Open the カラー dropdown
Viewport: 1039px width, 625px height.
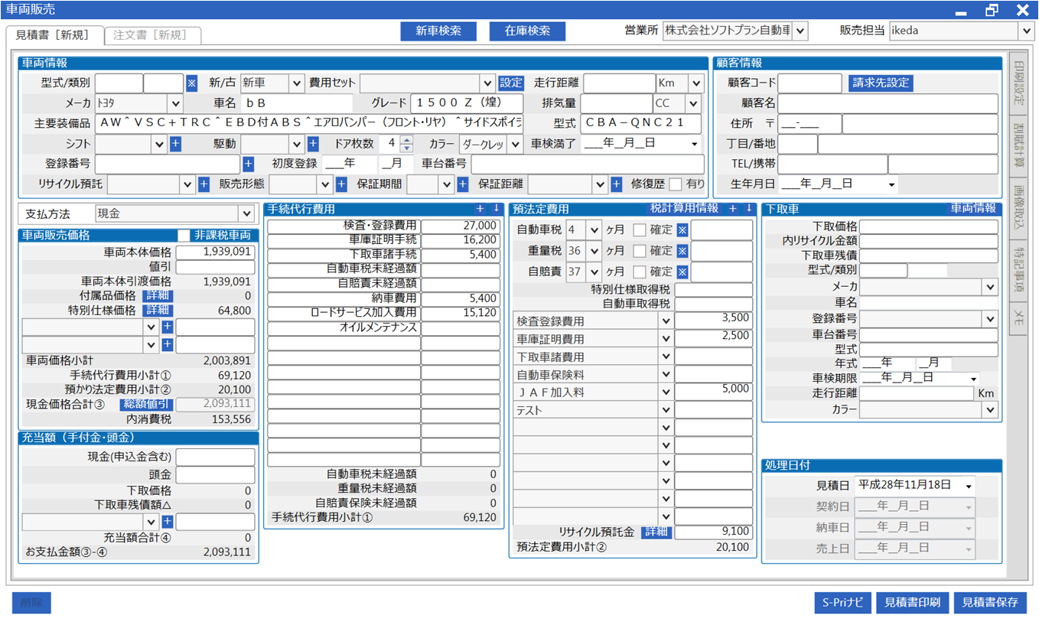click(x=515, y=144)
